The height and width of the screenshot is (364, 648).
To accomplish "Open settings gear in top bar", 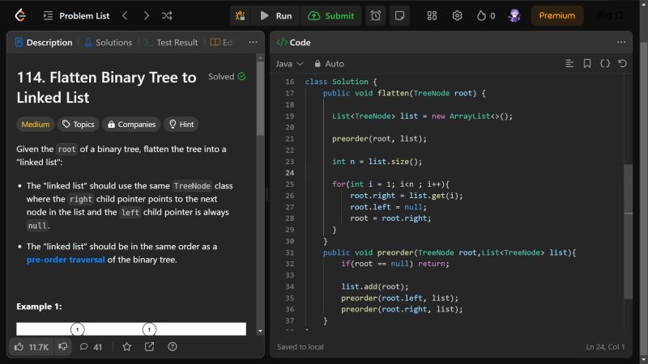I will pos(457,15).
